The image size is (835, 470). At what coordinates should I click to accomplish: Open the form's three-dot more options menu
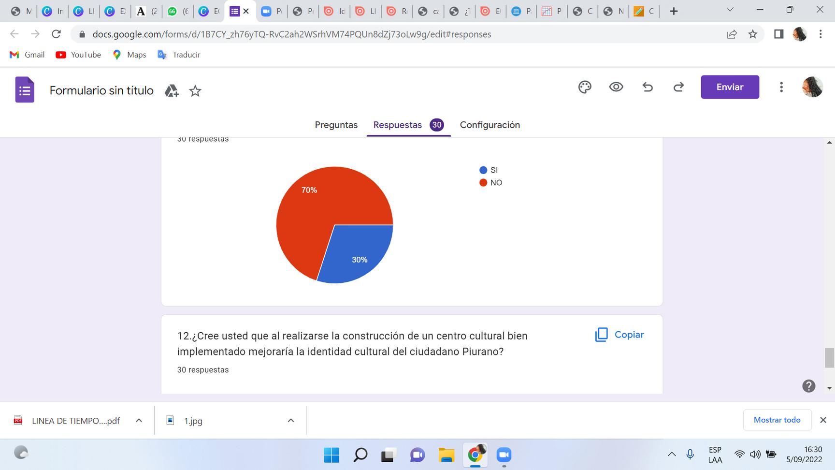[781, 87]
